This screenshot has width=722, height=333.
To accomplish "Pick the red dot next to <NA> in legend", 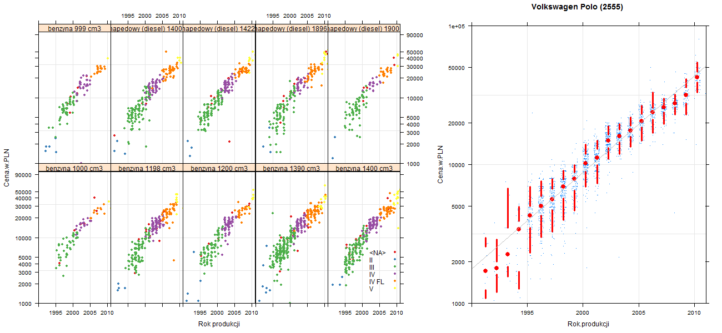I will pyautogui.click(x=395, y=253).
